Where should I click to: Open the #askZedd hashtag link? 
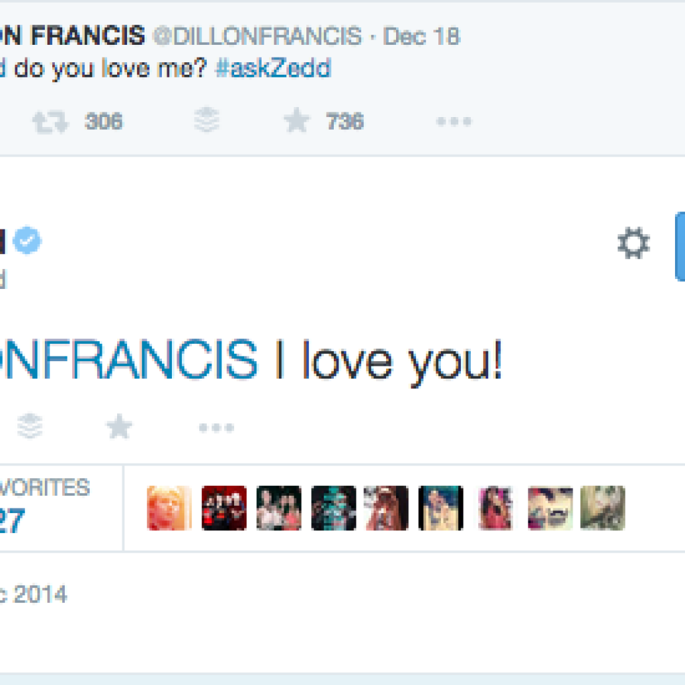273,69
